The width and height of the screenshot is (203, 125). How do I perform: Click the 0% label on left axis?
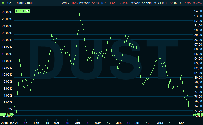10,109
